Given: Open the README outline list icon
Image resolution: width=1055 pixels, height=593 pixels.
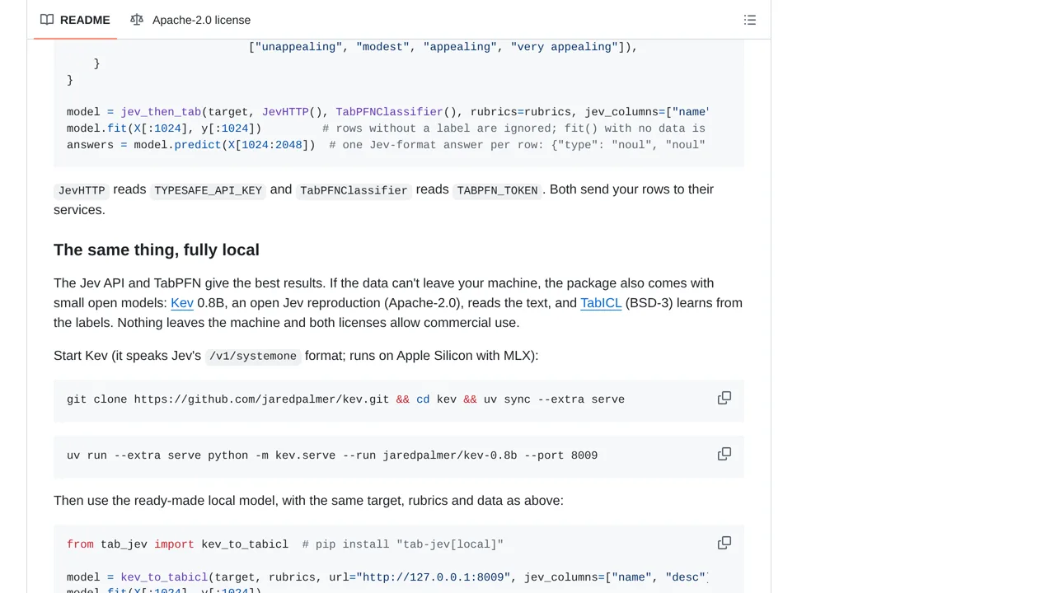Looking at the screenshot, I should pyautogui.click(x=750, y=20).
